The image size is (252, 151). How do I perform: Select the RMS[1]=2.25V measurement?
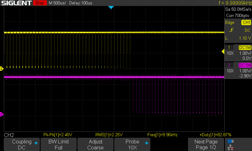[x=109, y=135]
